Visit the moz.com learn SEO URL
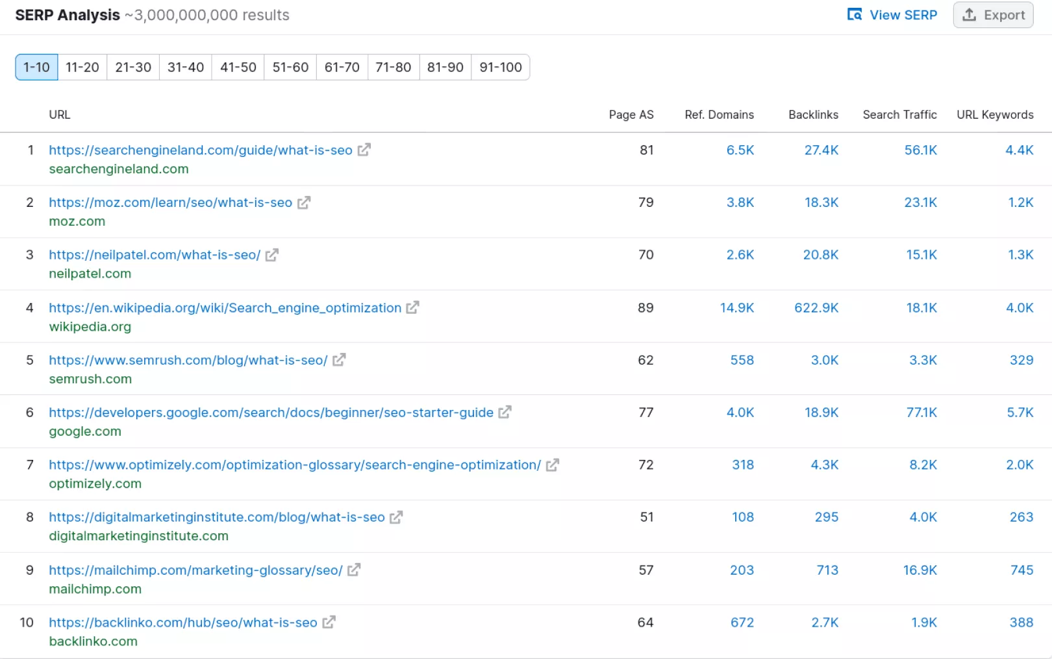Screen dimensions: 1052x659 pyautogui.click(x=171, y=202)
